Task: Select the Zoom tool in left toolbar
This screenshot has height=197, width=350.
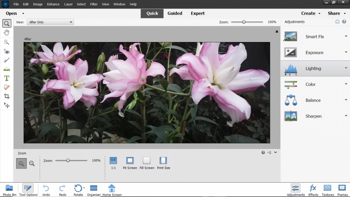Action: pyautogui.click(x=7, y=24)
